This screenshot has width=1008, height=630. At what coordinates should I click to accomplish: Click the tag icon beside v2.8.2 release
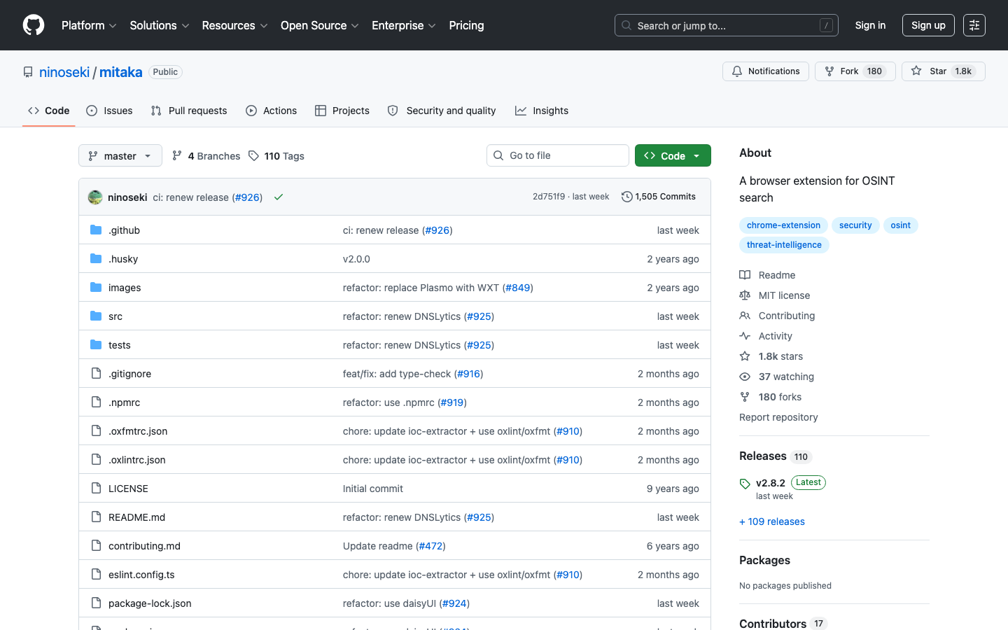(745, 484)
